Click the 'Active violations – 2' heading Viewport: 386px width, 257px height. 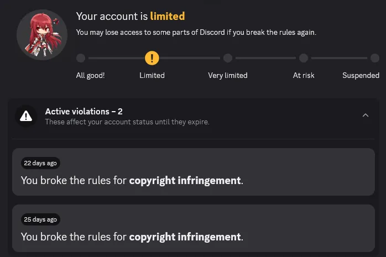coord(84,112)
